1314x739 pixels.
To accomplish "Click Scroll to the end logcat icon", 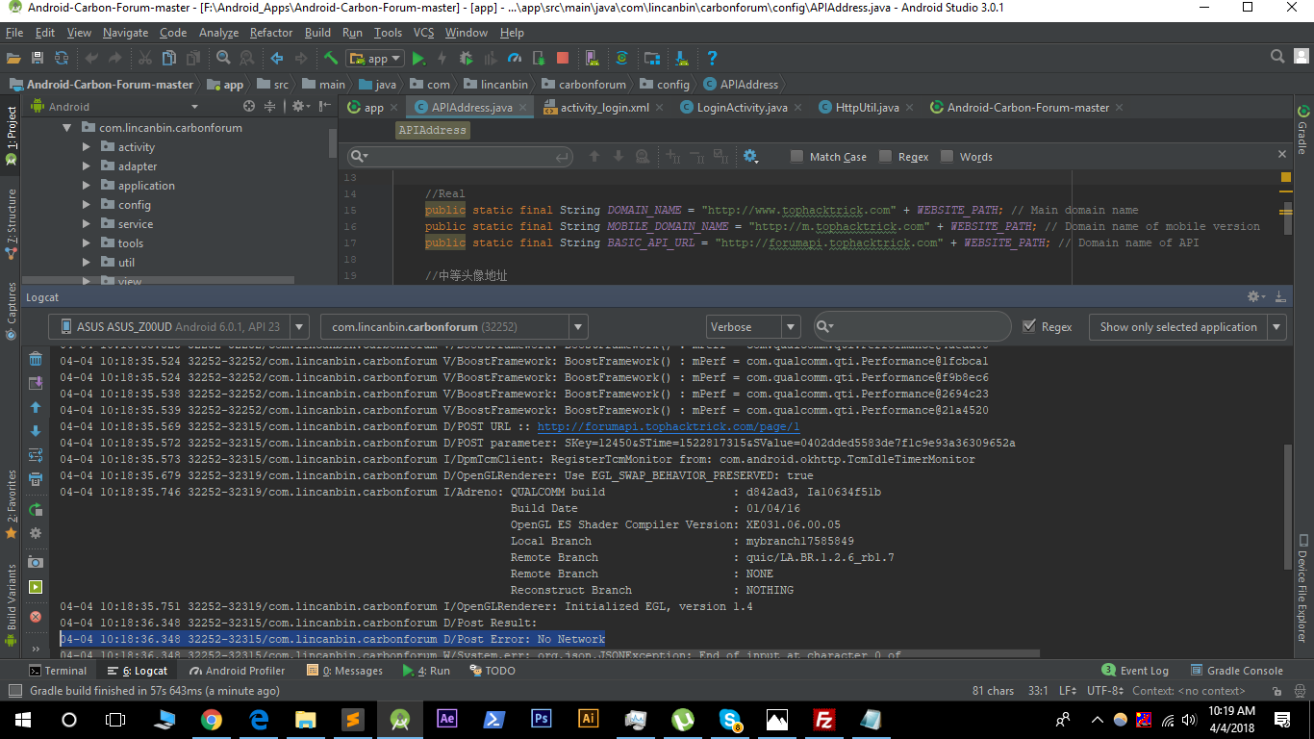I will (x=36, y=383).
